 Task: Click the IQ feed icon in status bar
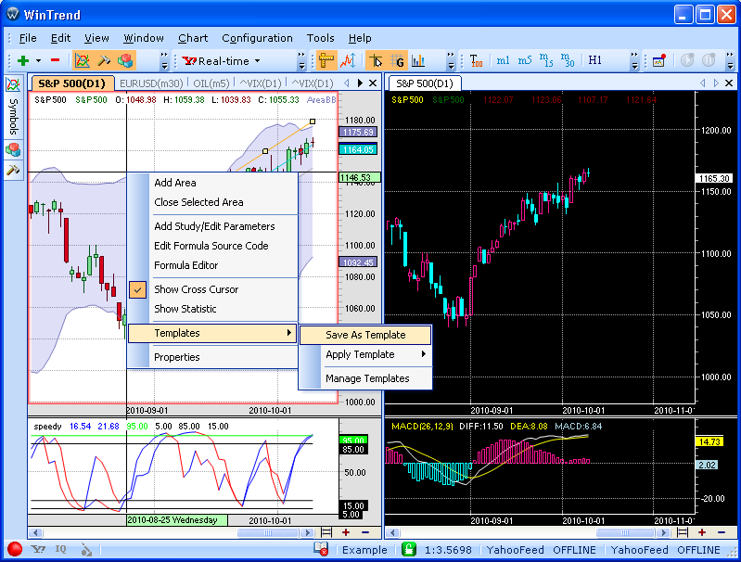(60, 549)
